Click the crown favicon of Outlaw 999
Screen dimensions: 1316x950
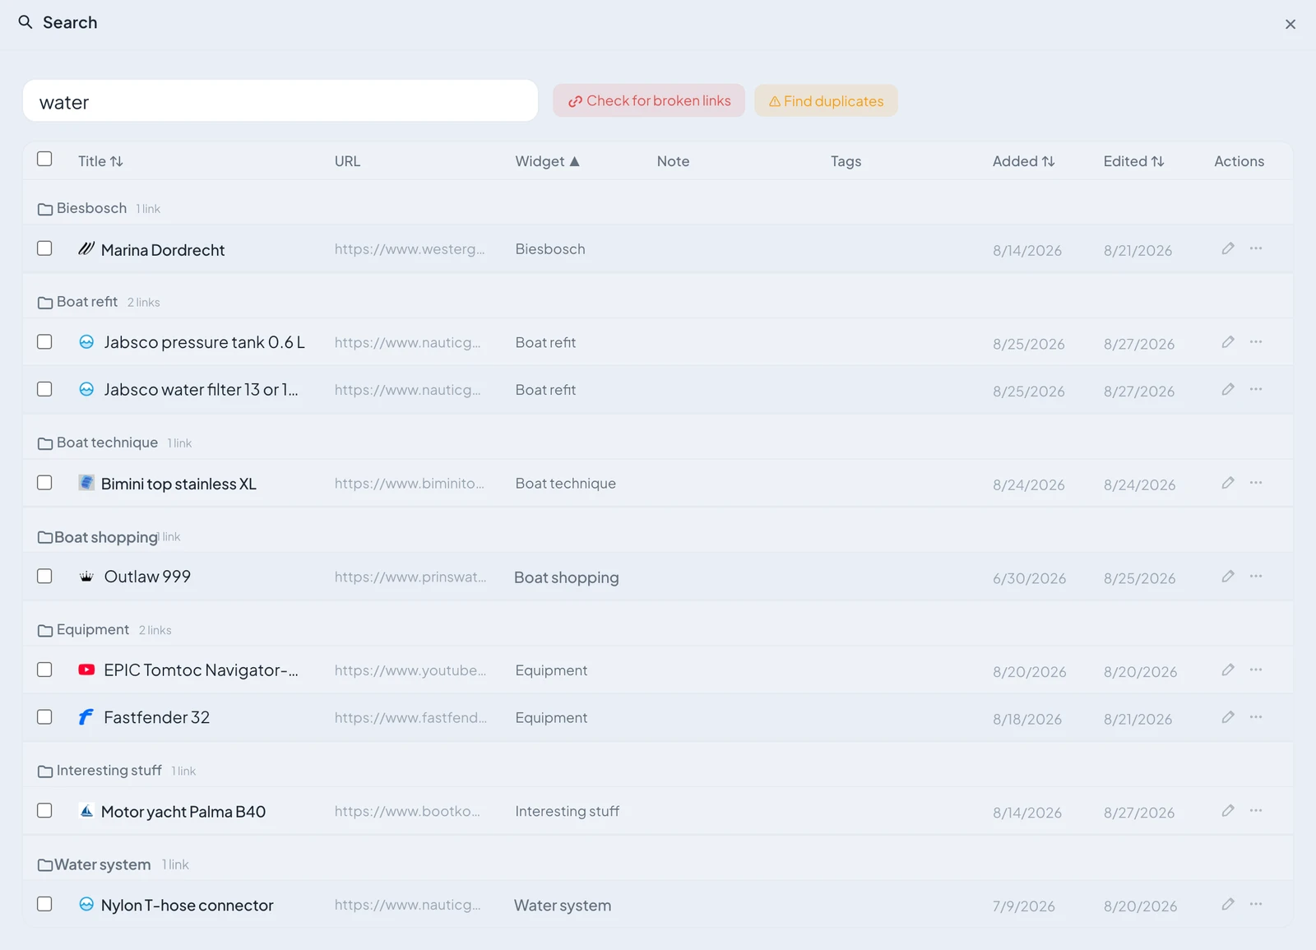pyautogui.click(x=86, y=577)
